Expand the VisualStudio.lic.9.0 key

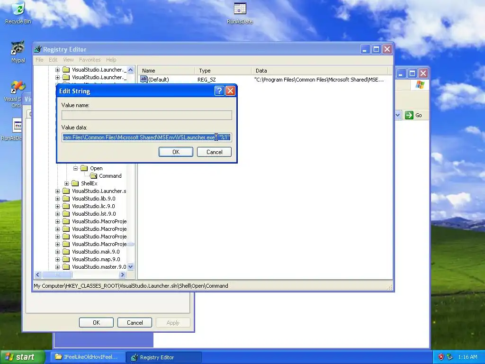point(57,206)
